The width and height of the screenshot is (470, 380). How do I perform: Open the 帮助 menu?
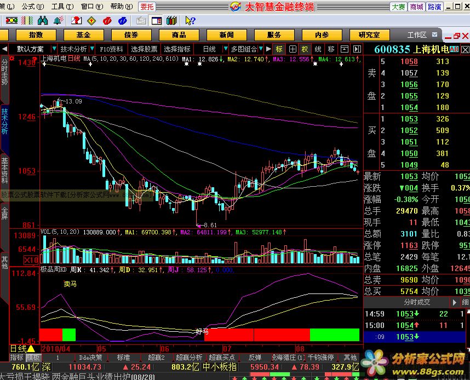click(122, 6)
